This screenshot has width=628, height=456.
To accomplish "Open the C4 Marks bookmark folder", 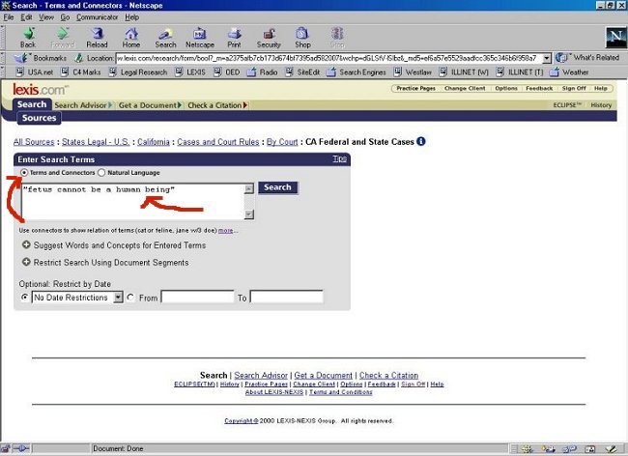I will (x=81, y=72).
